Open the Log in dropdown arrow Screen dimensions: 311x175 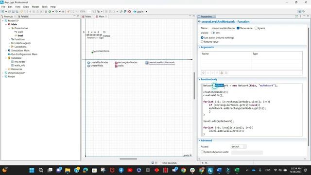point(147,12)
